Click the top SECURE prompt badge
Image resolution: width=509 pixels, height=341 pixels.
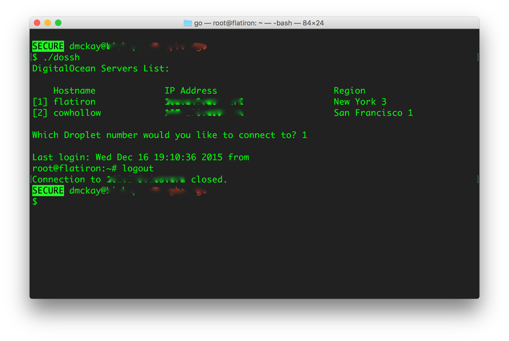48,46
